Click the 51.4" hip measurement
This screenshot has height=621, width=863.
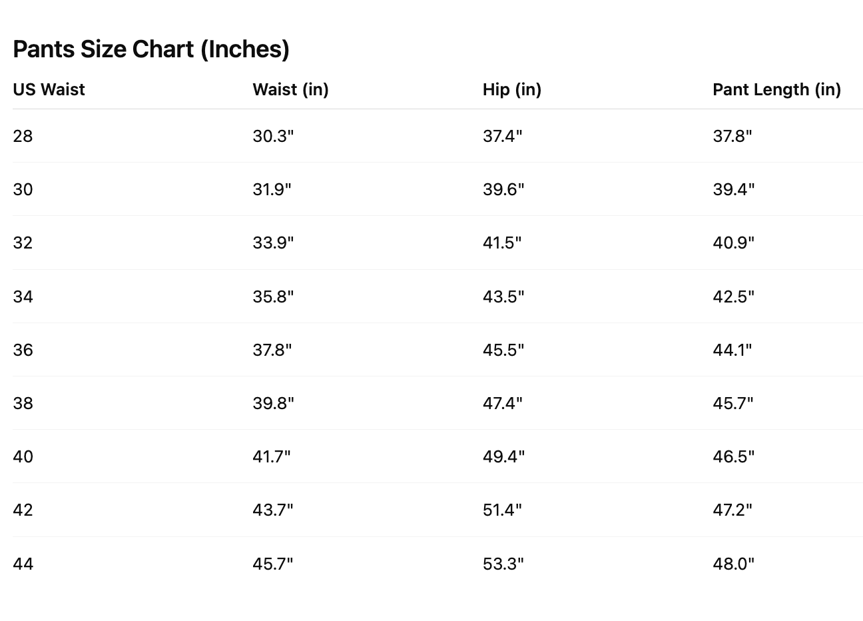pos(502,510)
